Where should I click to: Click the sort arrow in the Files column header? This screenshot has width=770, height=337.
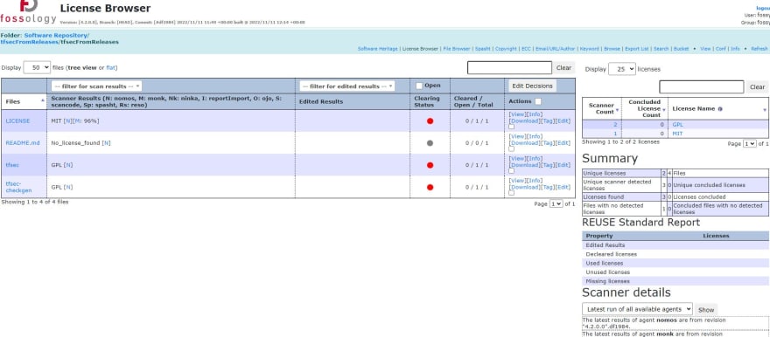pyautogui.click(x=43, y=100)
